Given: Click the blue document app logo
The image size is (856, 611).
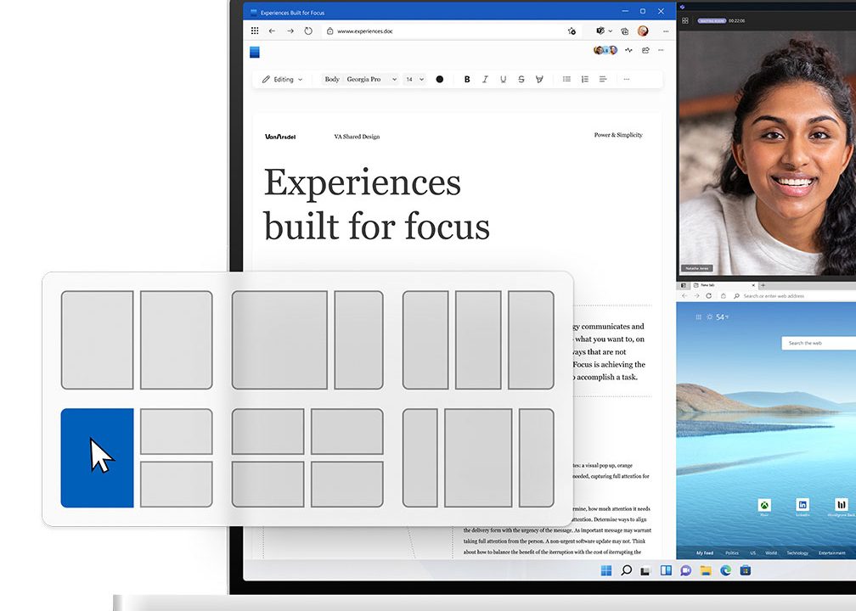Looking at the screenshot, I should (x=255, y=52).
